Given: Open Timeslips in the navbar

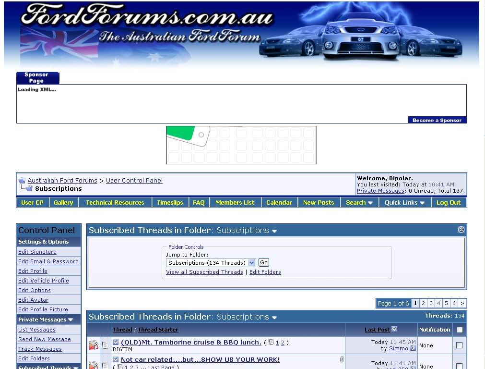Looking at the screenshot, I should click(x=170, y=203).
